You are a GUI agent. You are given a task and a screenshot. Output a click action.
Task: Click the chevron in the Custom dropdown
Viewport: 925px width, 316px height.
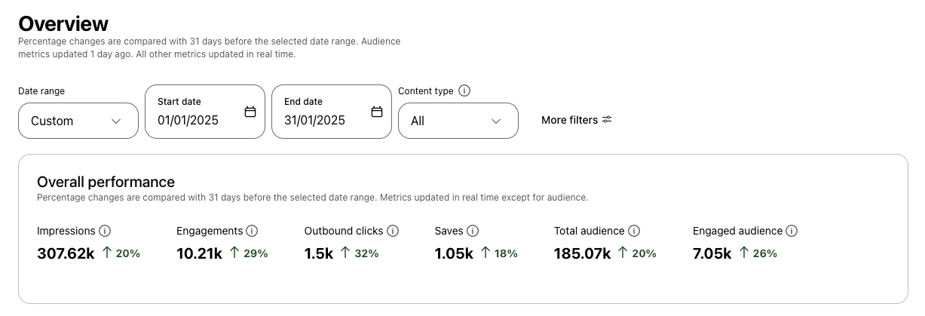coord(116,121)
